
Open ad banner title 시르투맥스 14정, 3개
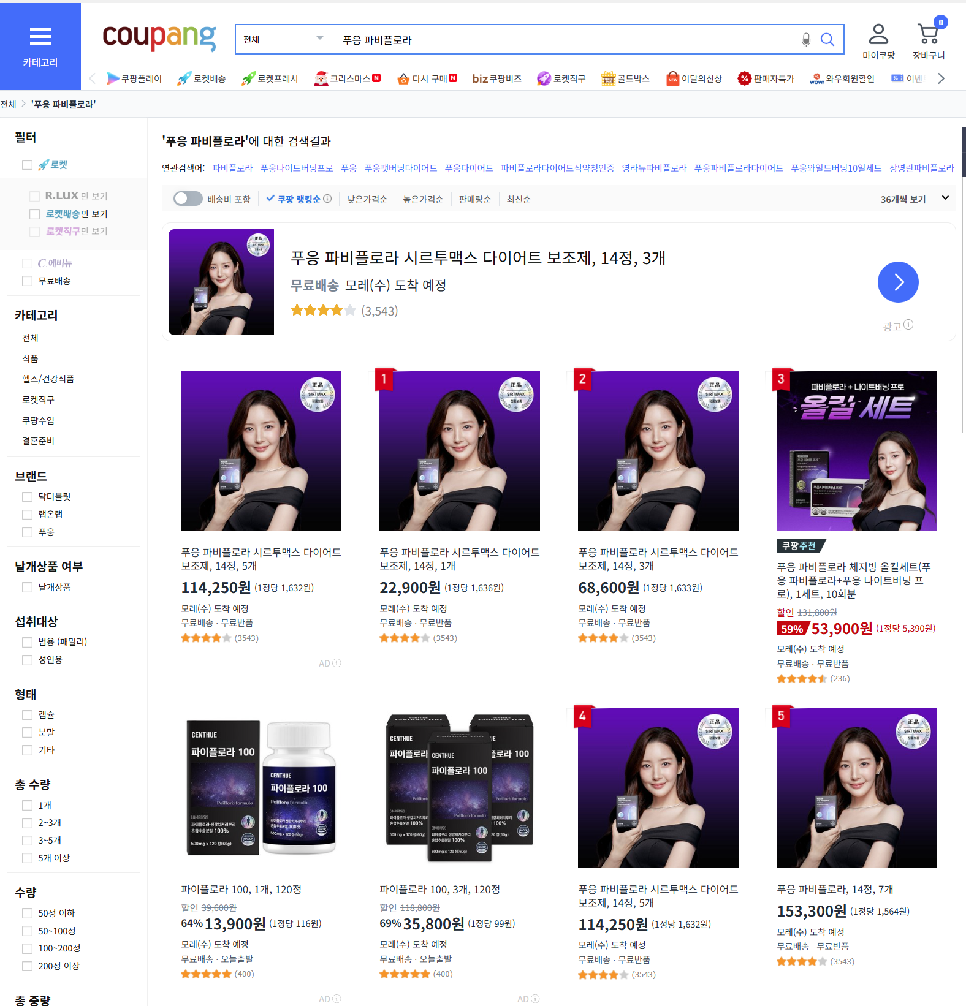(478, 258)
